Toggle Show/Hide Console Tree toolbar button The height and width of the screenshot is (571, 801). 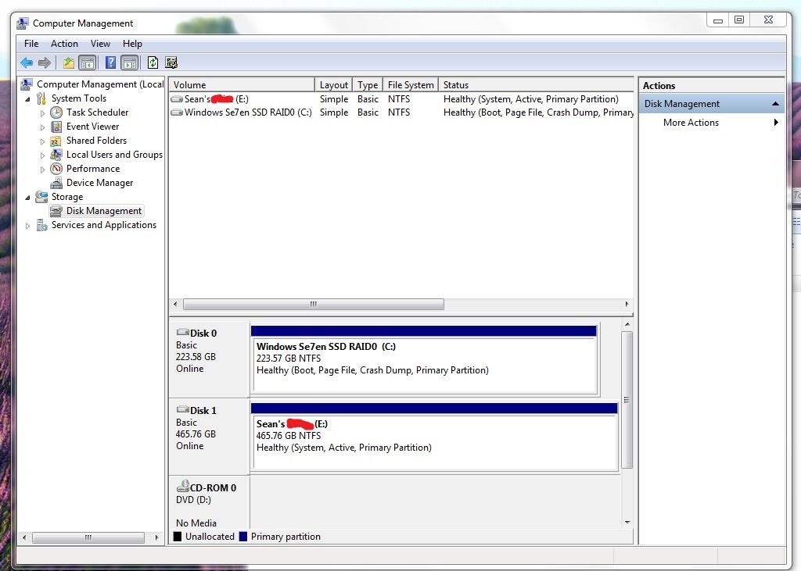point(88,63)
